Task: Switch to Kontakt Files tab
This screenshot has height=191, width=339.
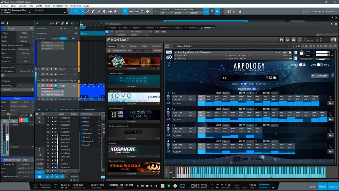Action: pos(123,46)
